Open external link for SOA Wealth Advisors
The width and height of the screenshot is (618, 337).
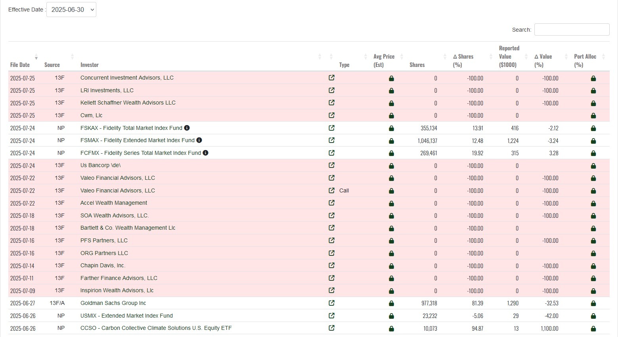pos(331,215)
